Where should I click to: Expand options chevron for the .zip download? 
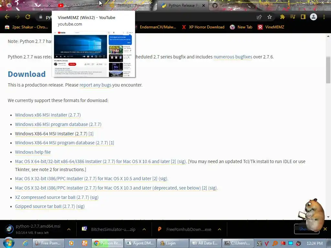point(144,229)
